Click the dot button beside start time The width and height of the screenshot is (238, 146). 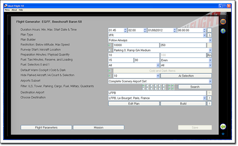[209, 30]
